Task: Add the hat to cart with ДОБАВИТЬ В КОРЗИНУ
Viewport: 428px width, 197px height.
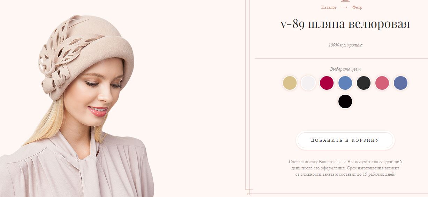Action: (345, 140)
